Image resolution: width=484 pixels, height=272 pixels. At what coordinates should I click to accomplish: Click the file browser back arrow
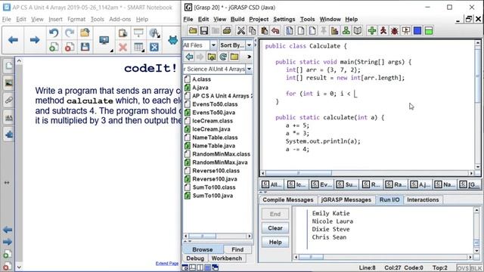(x=189, y=57)
